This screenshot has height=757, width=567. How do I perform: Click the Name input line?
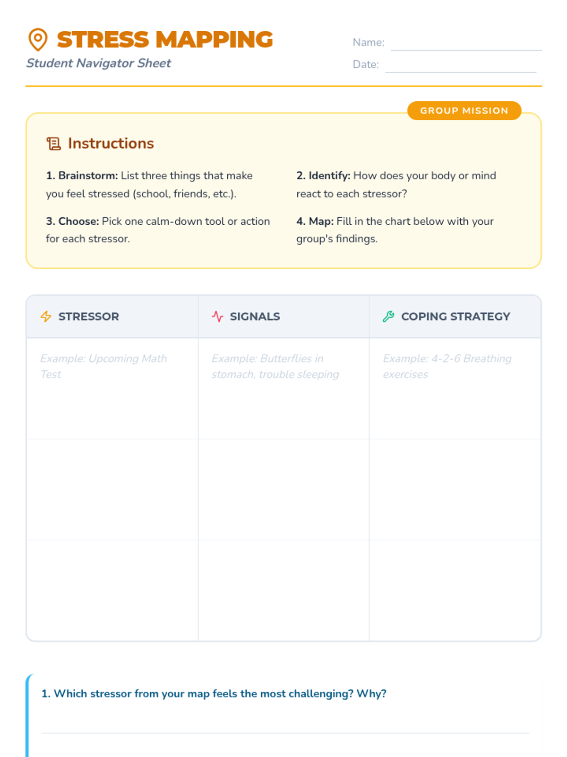click(466, 44)
